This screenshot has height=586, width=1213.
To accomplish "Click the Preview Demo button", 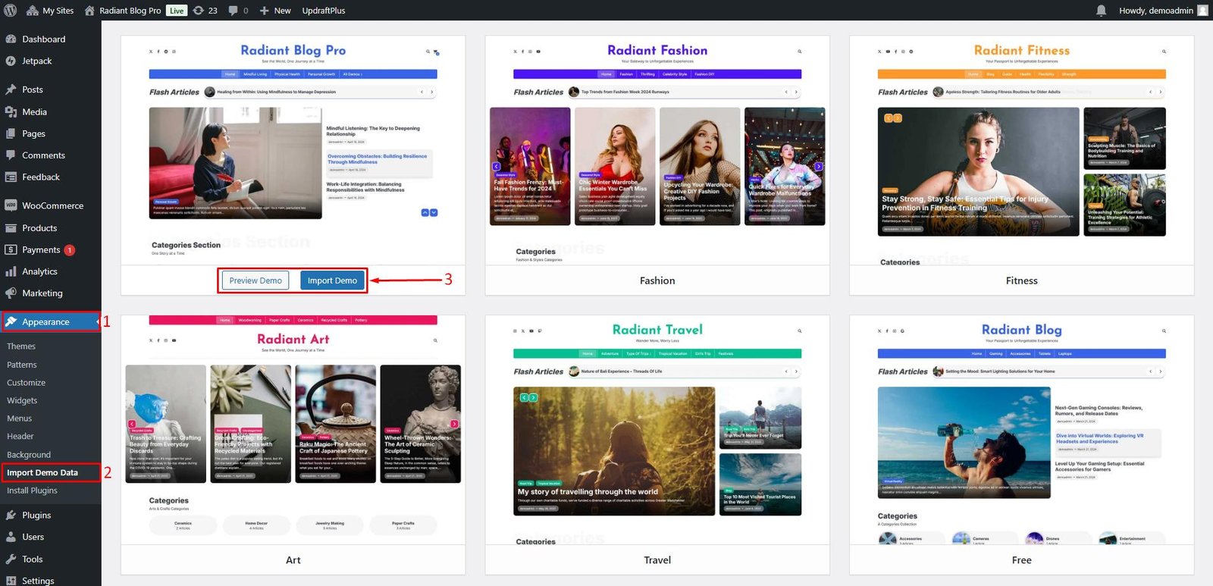I will coord(255,280).
